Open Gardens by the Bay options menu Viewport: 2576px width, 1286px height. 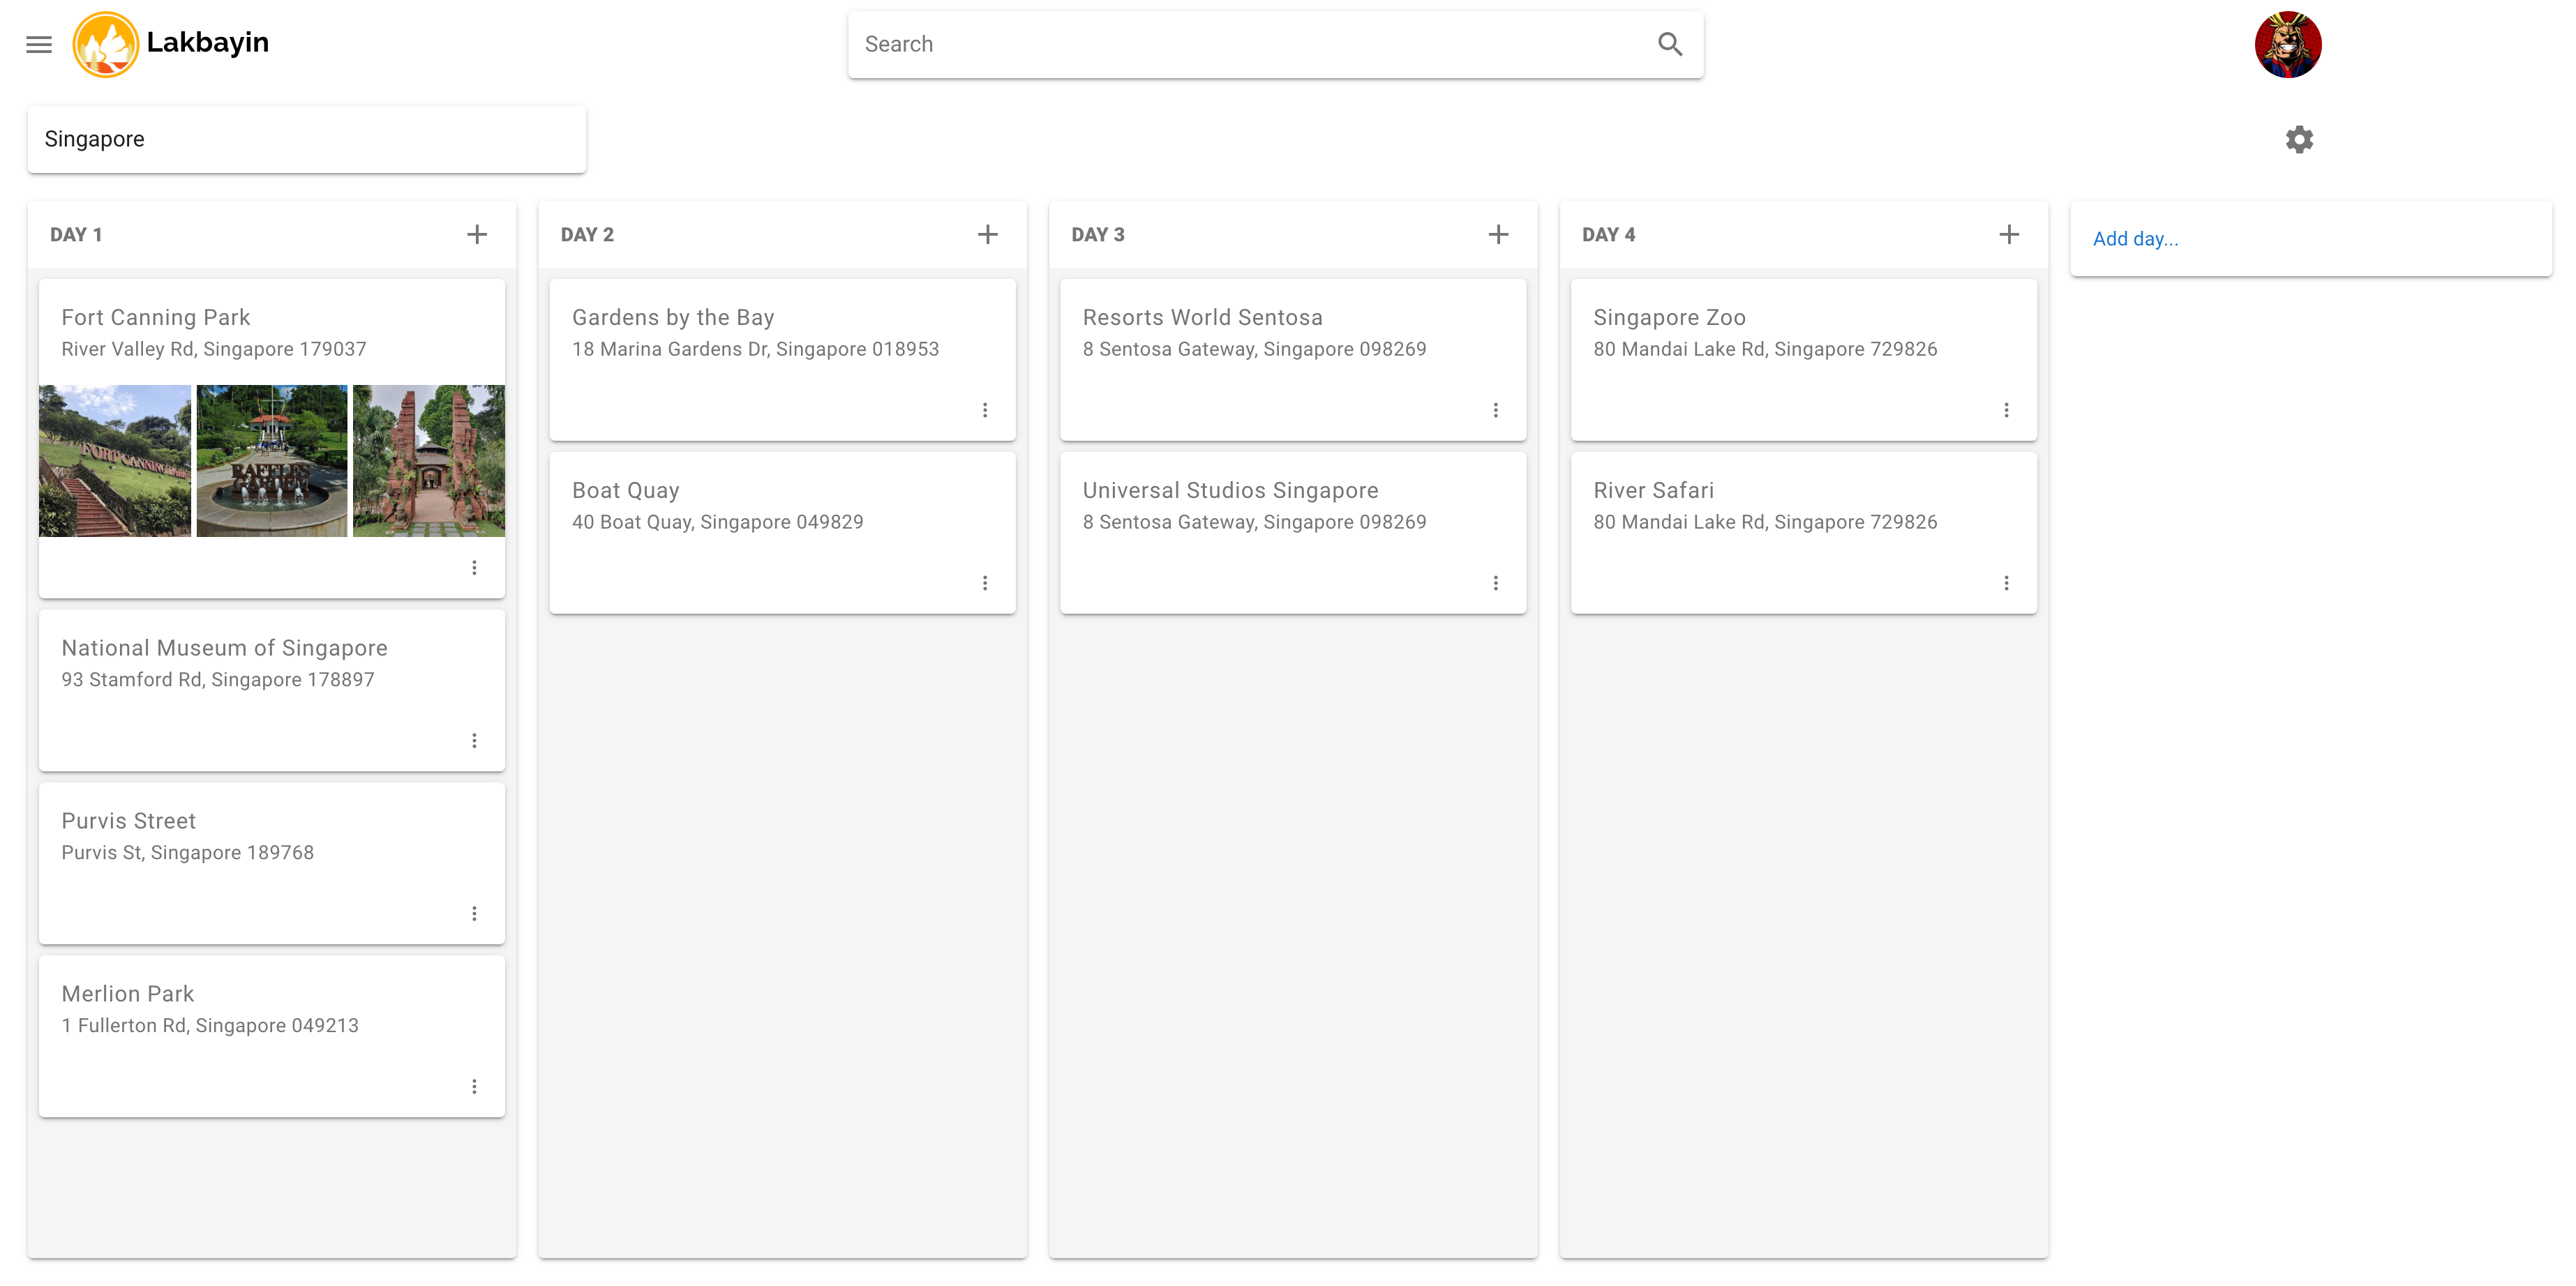point(985,409)
